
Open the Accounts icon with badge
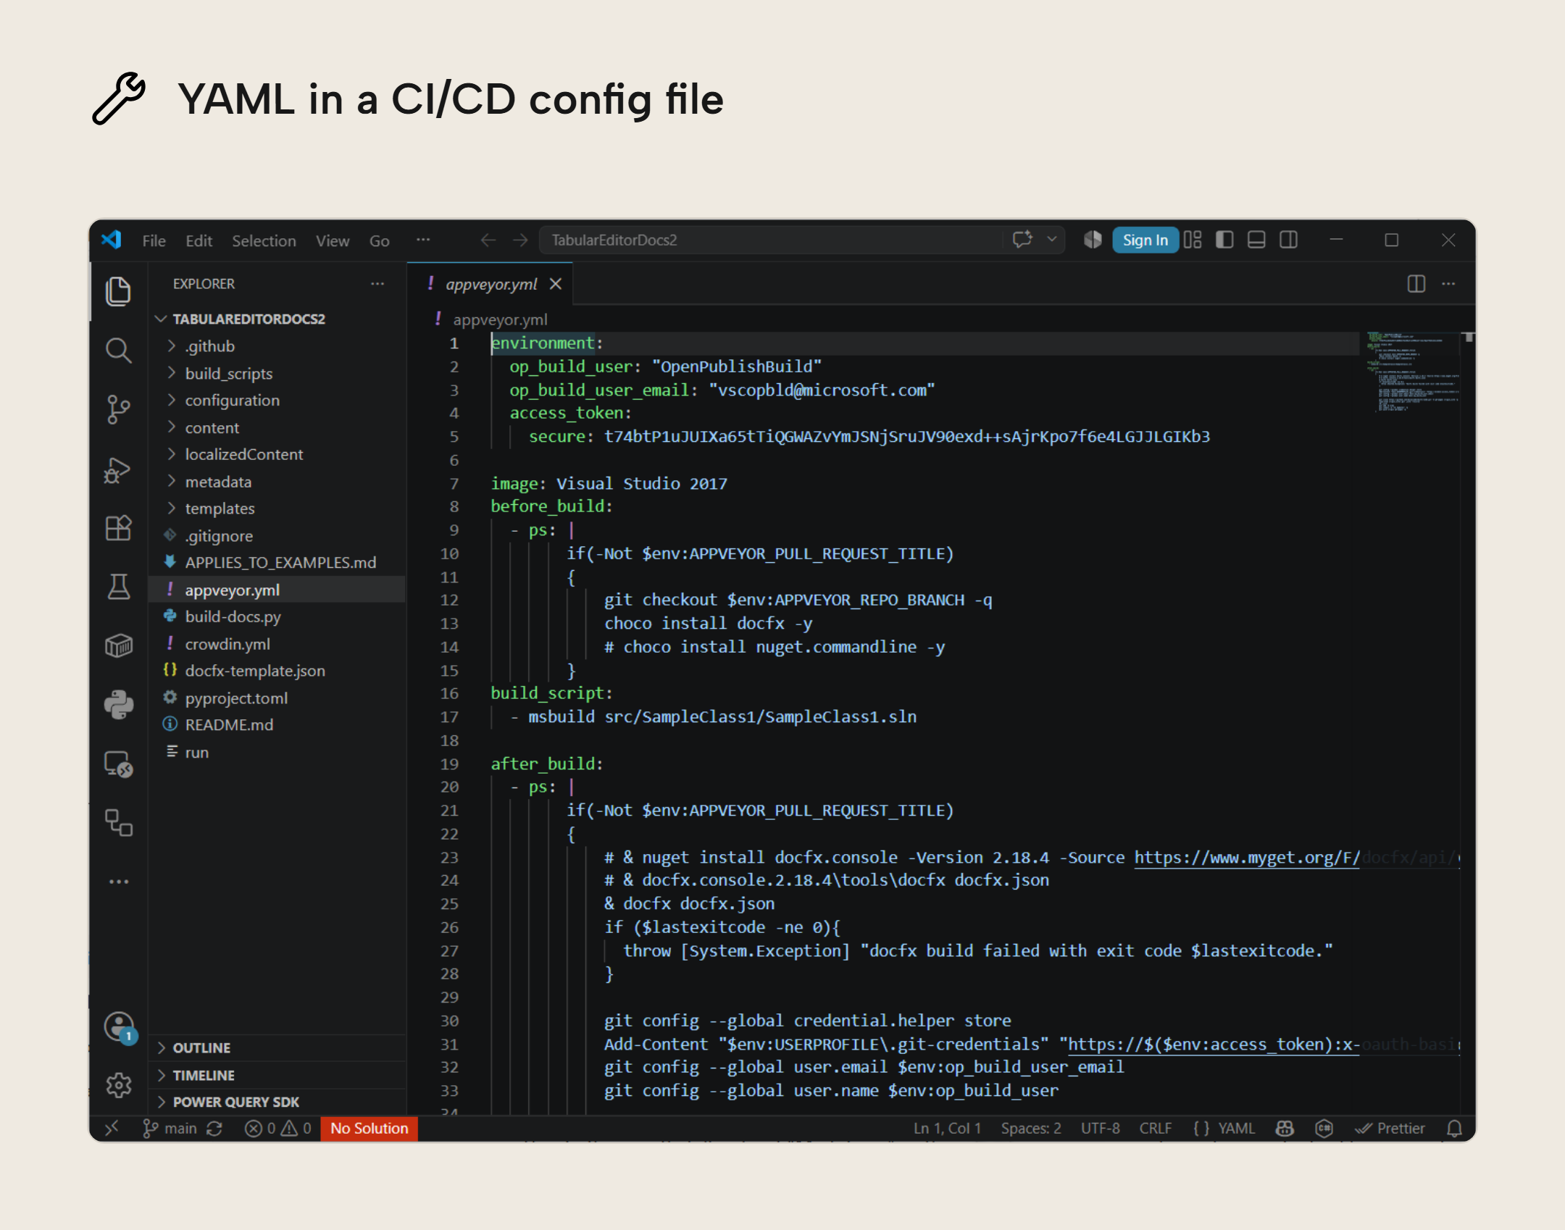pyautogui.click(x=118, y=1026)
